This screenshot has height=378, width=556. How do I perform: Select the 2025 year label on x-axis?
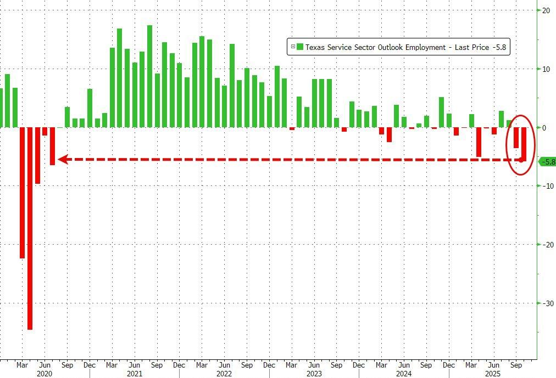[493, 374]
